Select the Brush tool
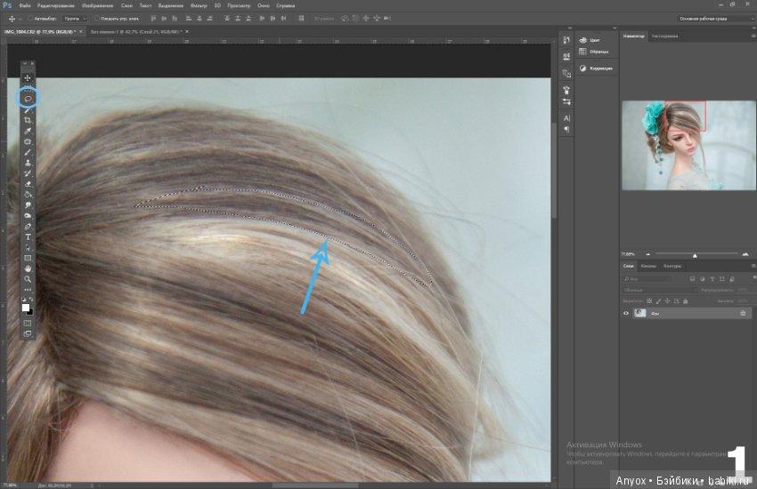The image size is (757, 489). coord(28,152)
